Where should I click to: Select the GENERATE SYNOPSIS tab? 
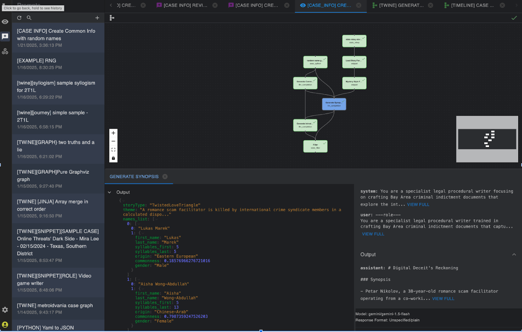134,176
